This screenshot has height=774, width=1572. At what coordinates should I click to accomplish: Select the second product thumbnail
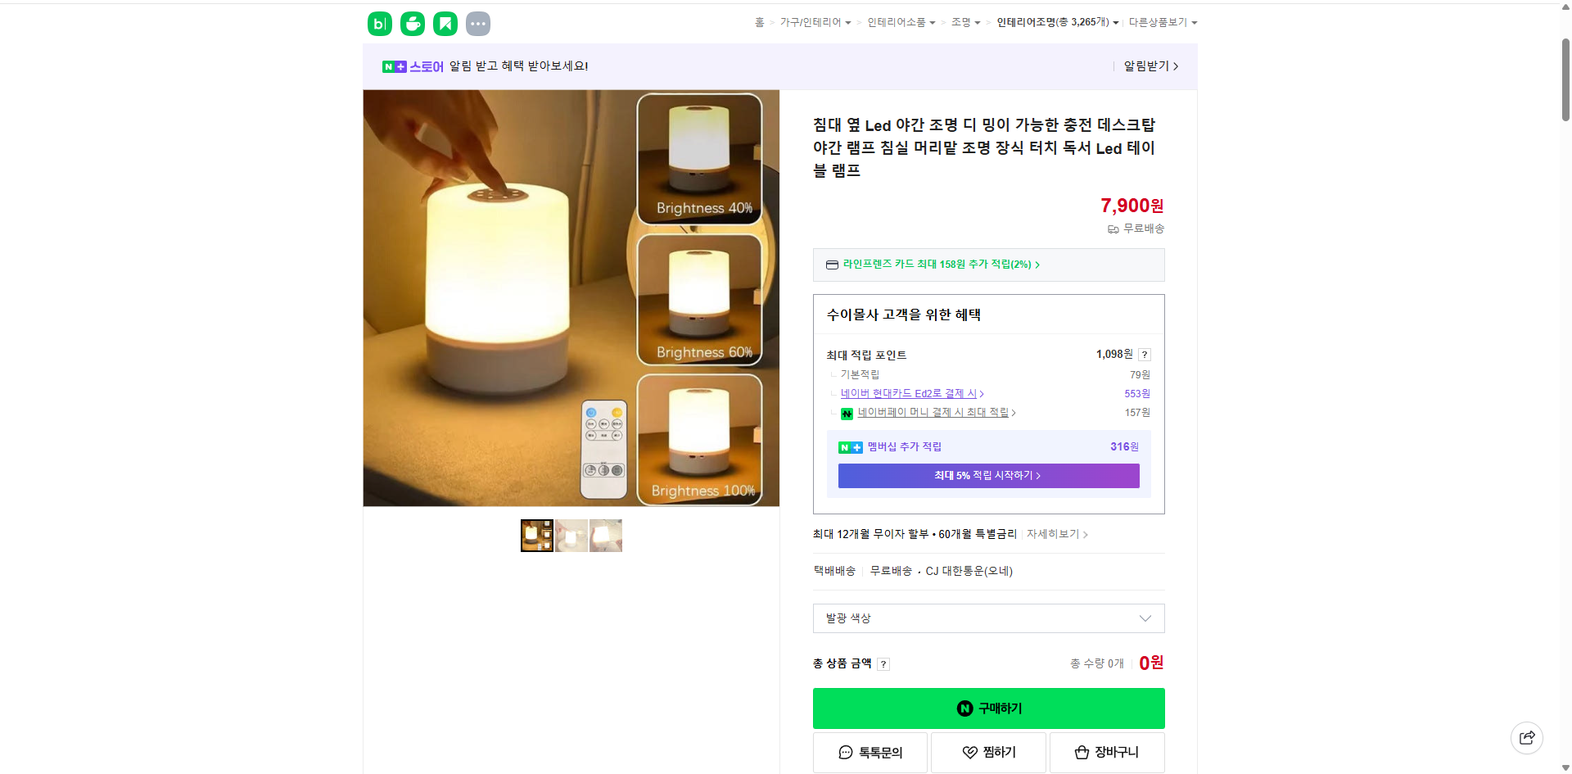point(571,535)
